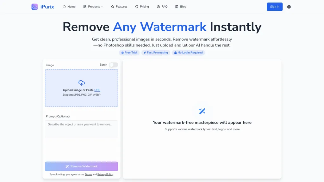Open the Terms link

(x=88, y=174)
